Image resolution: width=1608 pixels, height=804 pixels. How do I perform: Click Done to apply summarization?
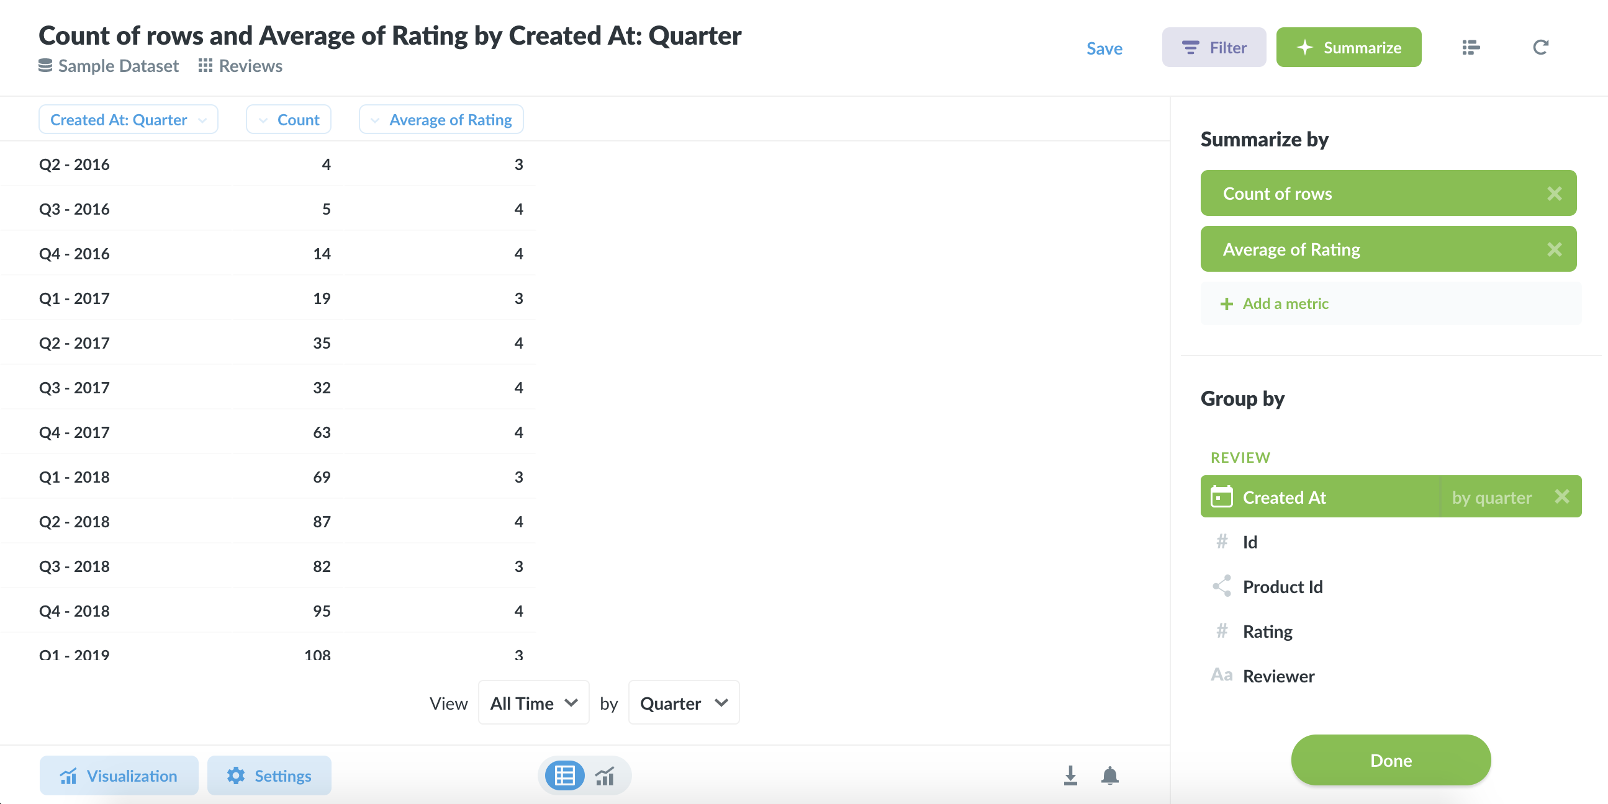coord(1390,761)
